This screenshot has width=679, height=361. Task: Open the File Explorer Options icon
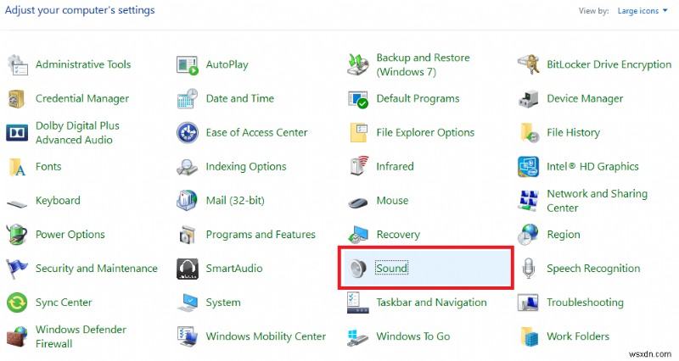pos(358,133)
